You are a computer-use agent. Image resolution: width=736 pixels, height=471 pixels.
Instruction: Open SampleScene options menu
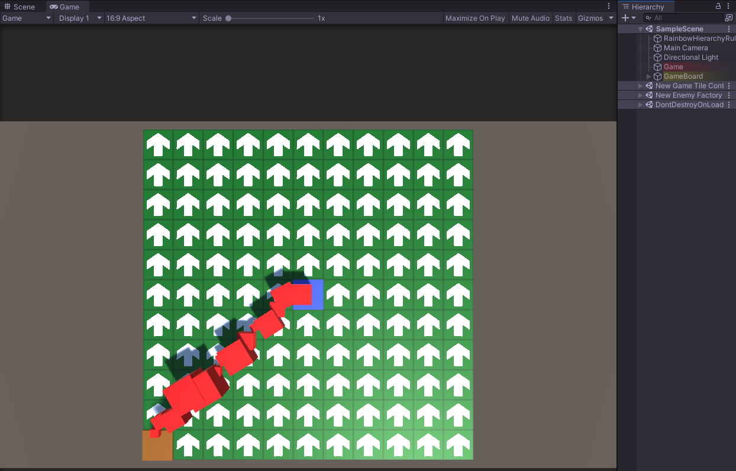729,29
